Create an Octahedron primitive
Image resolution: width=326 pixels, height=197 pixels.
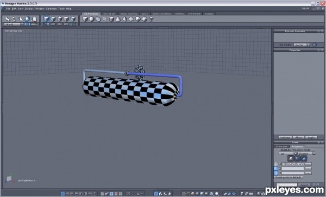(131, 19)
